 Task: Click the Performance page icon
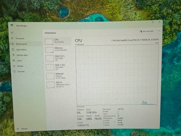tap(13, 44)
